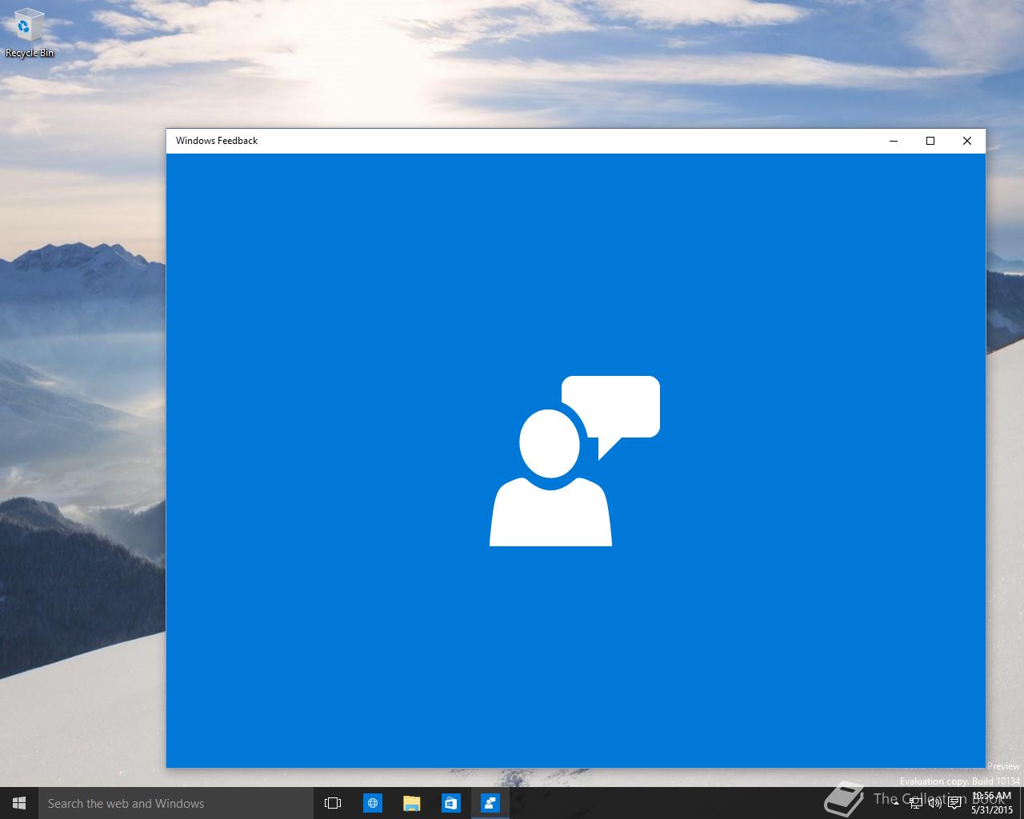This screenshot has width=1024, height=819.
Task: Open the network status tray icon
Action: pos(916,803)
